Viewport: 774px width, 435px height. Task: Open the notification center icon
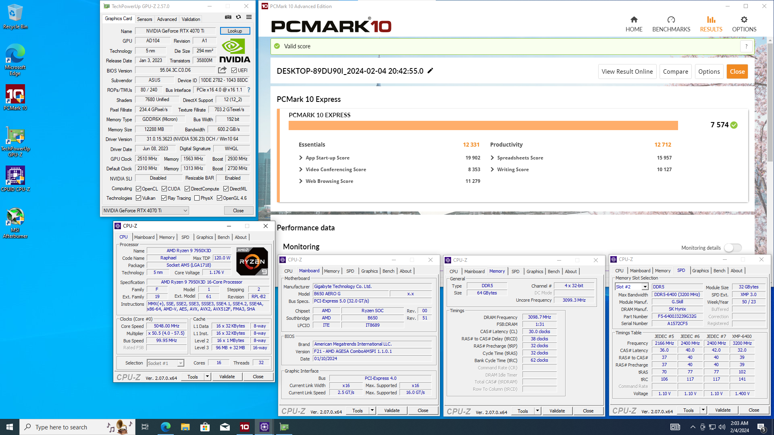762,427
